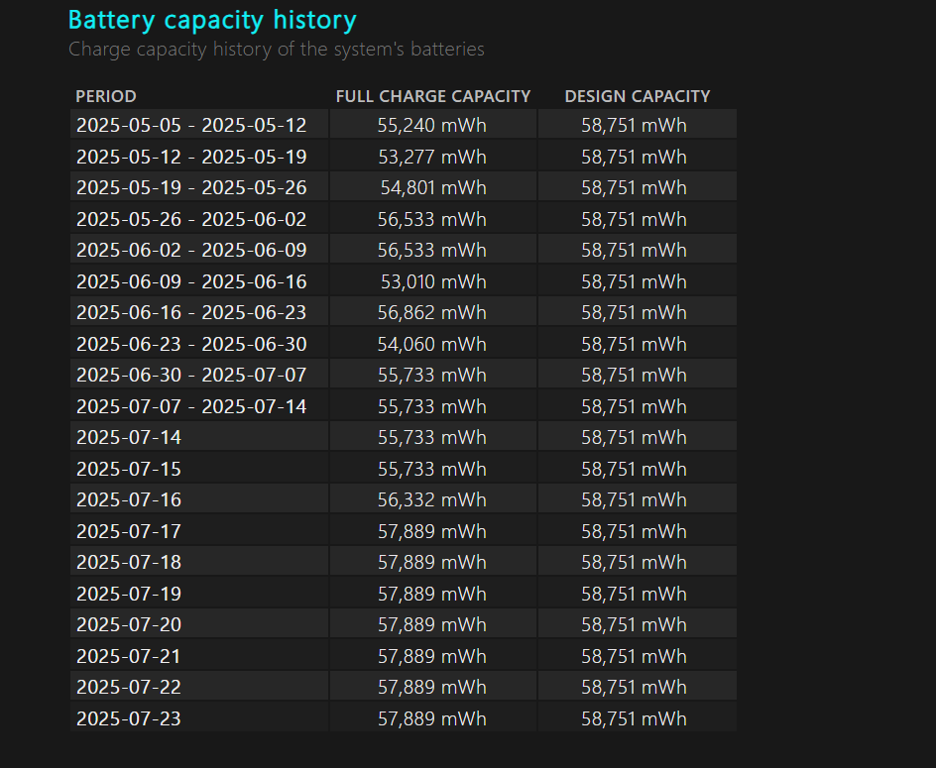Select period 2025-05-12 - 2025-05-19
Viewport: 936px width, 768px height.
[x=191, y=157]
